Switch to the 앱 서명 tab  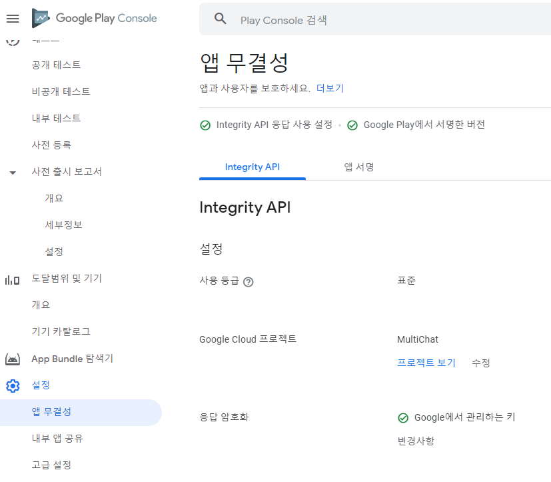point(358,167)
